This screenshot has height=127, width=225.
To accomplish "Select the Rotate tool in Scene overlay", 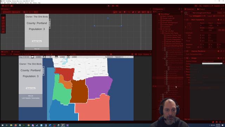I will 3,23.
